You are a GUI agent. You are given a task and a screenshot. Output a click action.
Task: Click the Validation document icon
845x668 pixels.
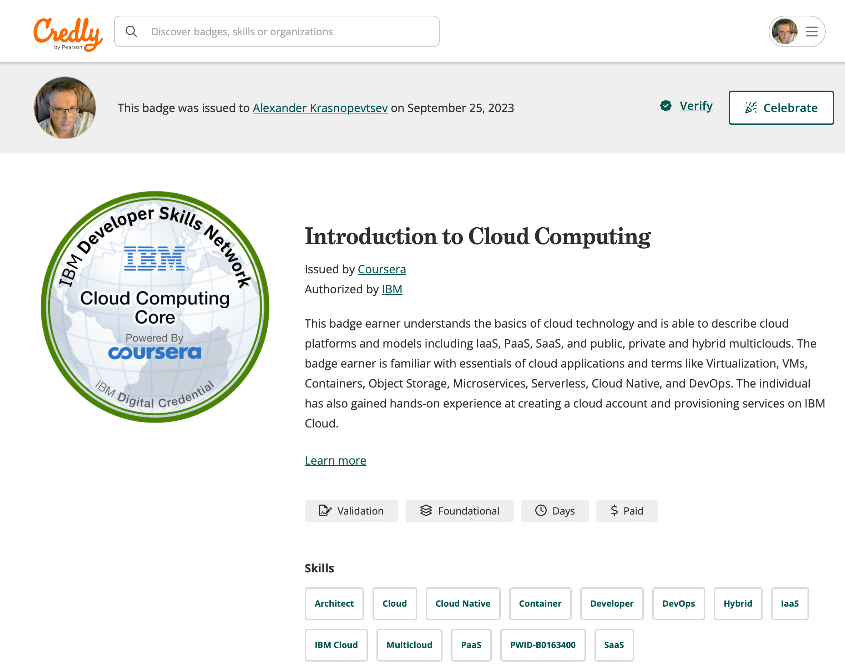[325, 511]
